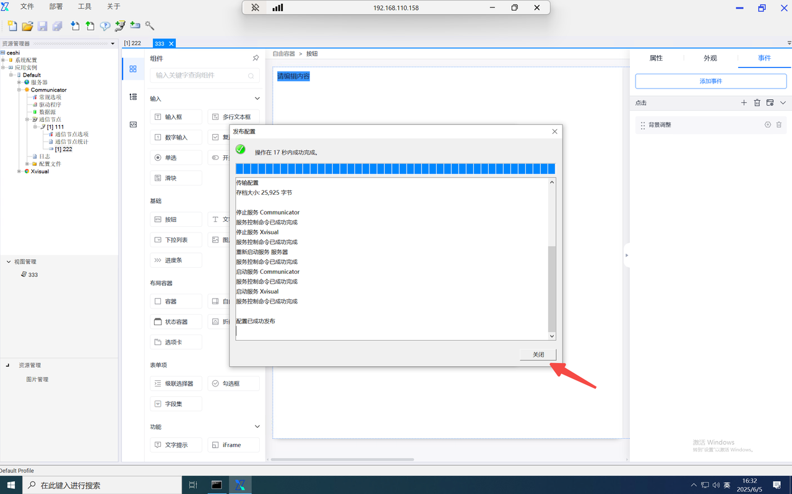The height and width of the screenshot is (494, 792).
Task: Delete the 点击 event using header trash icon
Action: [x=757, y=103]
